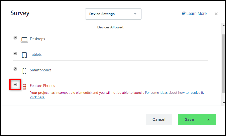Click the Devices Allowed heading
Image resolution: width=226 pixels, height=136 pixels.
tap(111, 27)
